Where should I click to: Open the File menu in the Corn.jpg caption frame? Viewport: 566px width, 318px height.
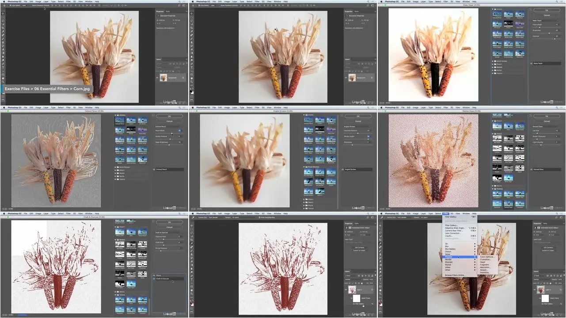coord(26,1)
